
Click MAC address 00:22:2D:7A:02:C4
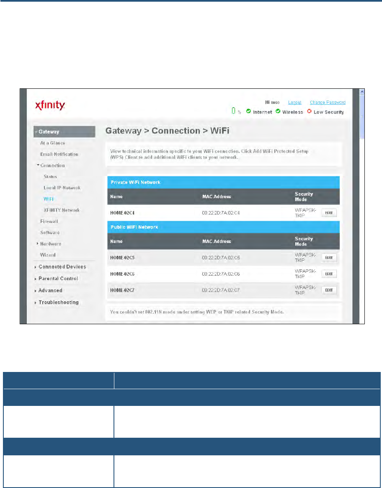pyautogui.click(x=221, y=213)
